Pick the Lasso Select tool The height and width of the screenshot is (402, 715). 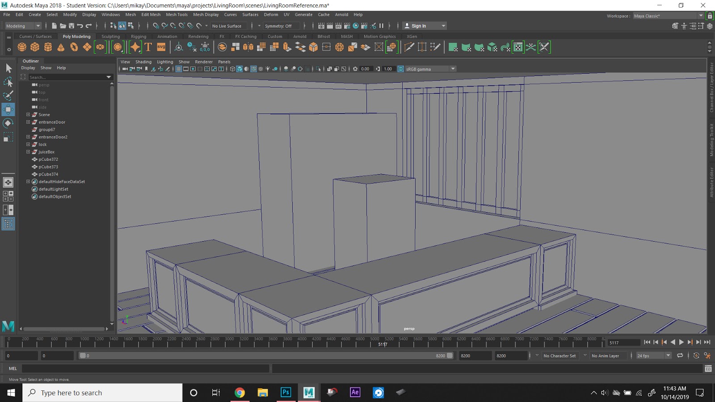[8, 82]
